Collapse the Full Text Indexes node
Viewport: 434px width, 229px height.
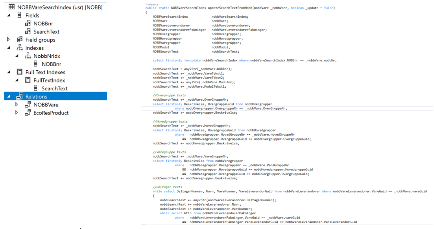(x=9, y=72)
